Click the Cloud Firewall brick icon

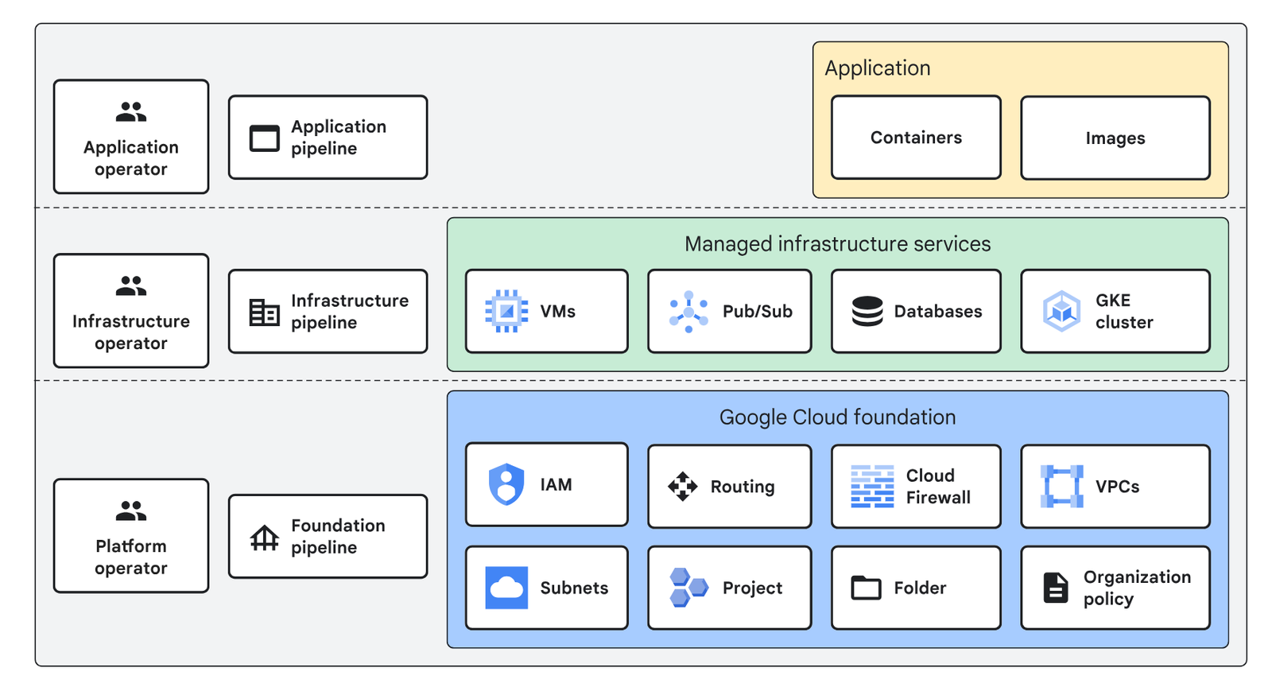click(872, 487)
